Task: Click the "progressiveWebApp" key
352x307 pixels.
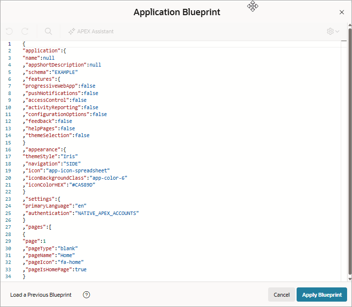Action: [50, 86]
